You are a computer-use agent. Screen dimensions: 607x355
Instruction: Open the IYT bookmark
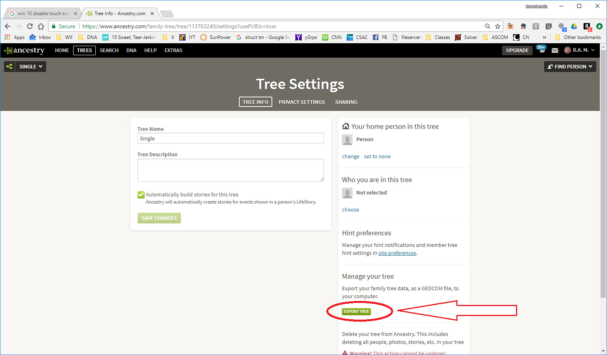point(188,37)
